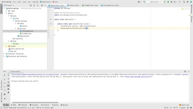The height and width of the screenshot is (109, 193).
Task: Open the Problems tool window tab
Action: [23, 105]
